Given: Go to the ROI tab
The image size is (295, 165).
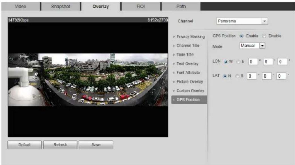Looking at the screenshot, I should point(141,7).
